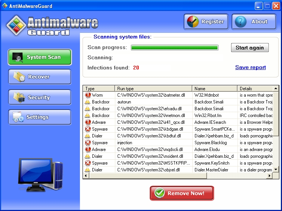Click the horizontal scrollbar right arrow
This screenshot has width=282, height=211.
point(270,176)
